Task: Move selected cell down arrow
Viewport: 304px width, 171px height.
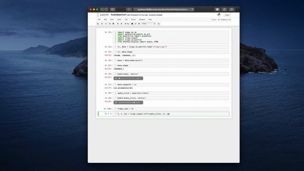Action: (x=122, y=24)
